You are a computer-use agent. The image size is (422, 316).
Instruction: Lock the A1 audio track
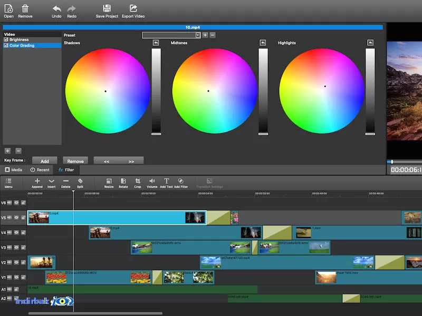click(16, 289)
